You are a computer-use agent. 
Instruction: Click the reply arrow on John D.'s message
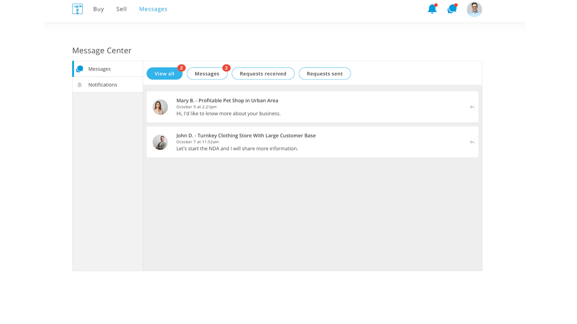pyautogui.click(x=472, y=142)
